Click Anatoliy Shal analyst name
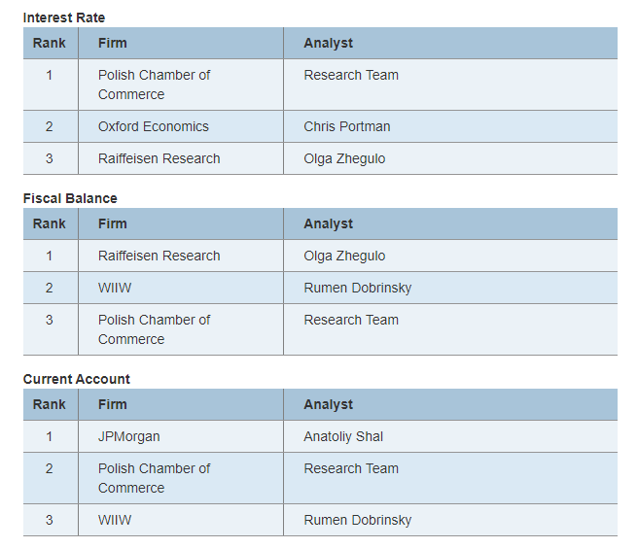The height and width of the screenshot is (548, 638). (x=343, y=436)
